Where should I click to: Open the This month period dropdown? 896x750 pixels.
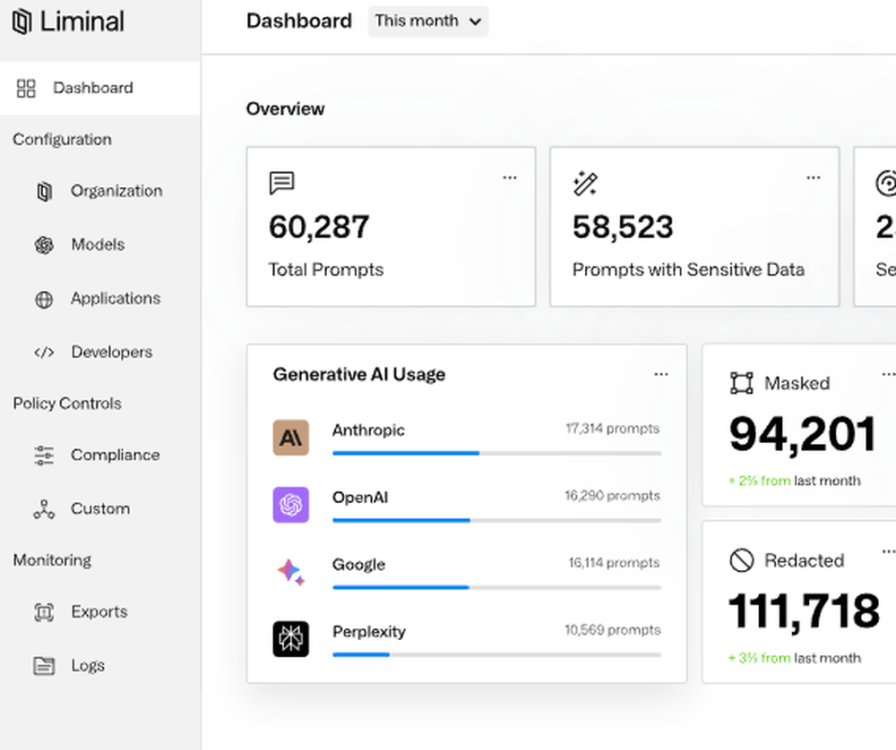(x=428, y=21)
